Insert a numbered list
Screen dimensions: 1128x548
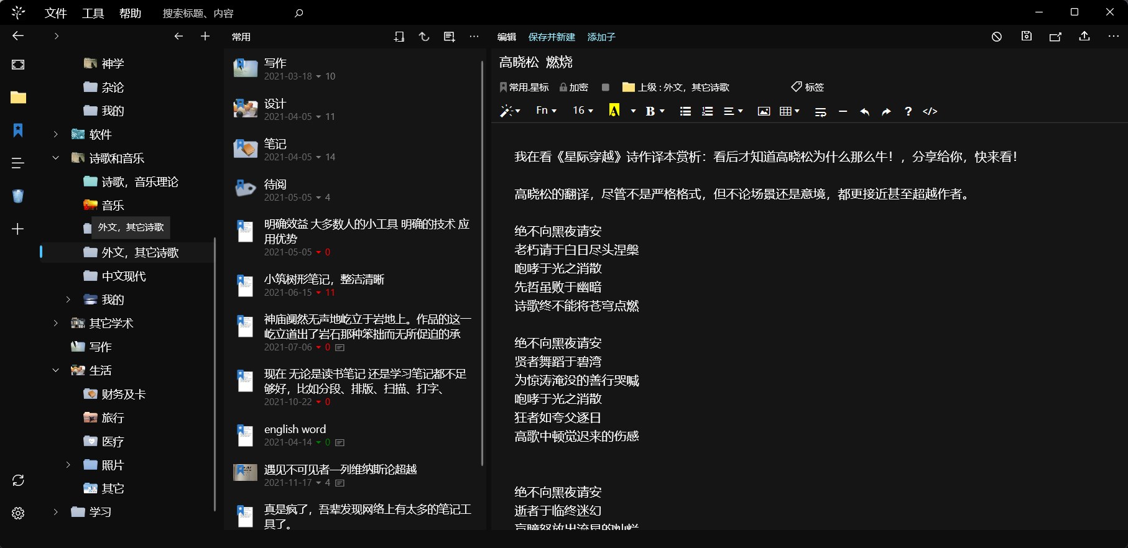(x=708, y=111)
